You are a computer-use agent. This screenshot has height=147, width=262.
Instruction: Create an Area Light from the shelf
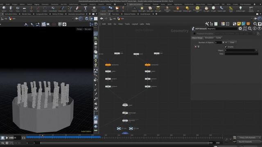(158, 9)
